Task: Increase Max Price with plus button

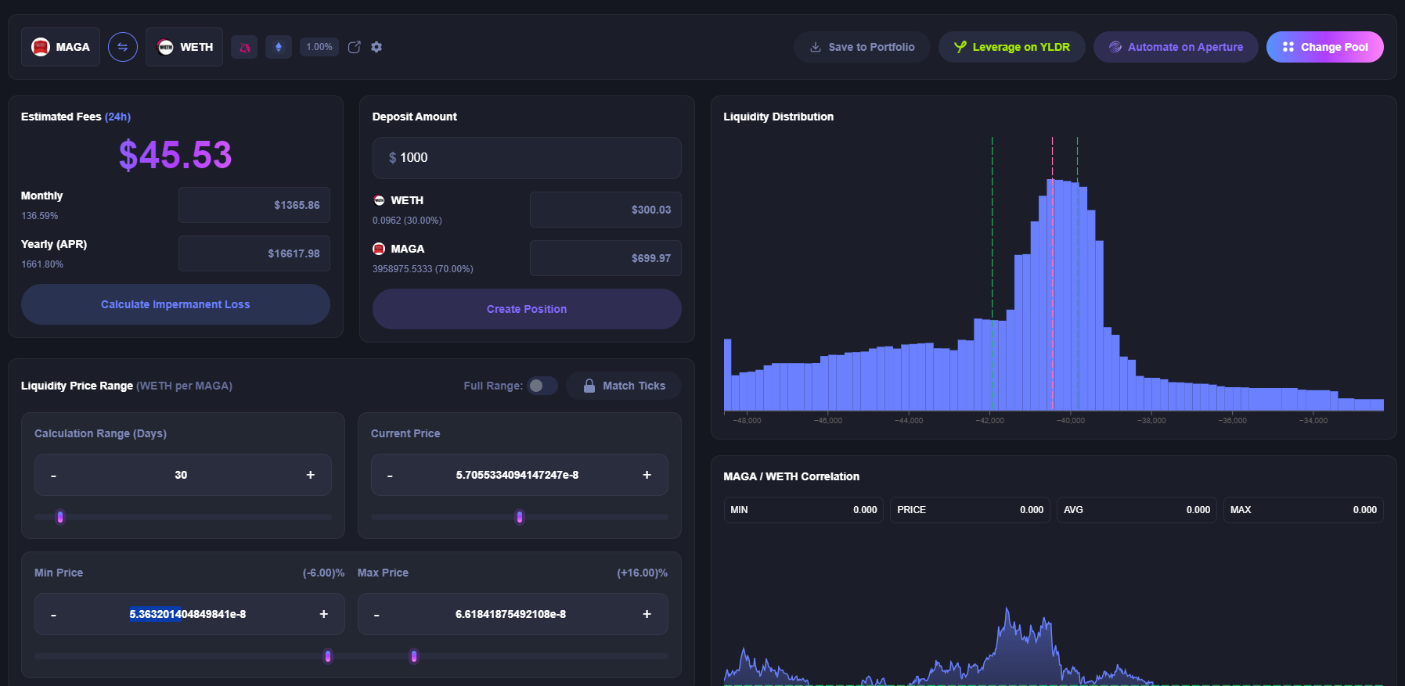Action: pos(647,614)
